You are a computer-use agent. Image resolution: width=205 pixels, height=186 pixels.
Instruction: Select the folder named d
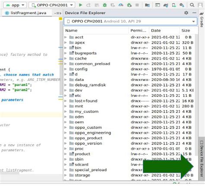point(129,74)
